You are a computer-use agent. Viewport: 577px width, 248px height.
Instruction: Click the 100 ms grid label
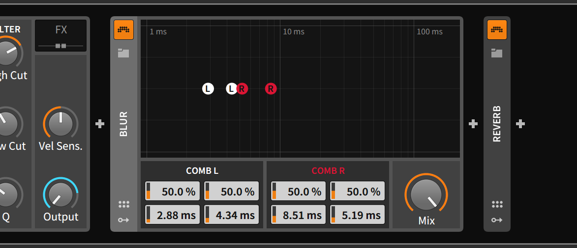429,32
